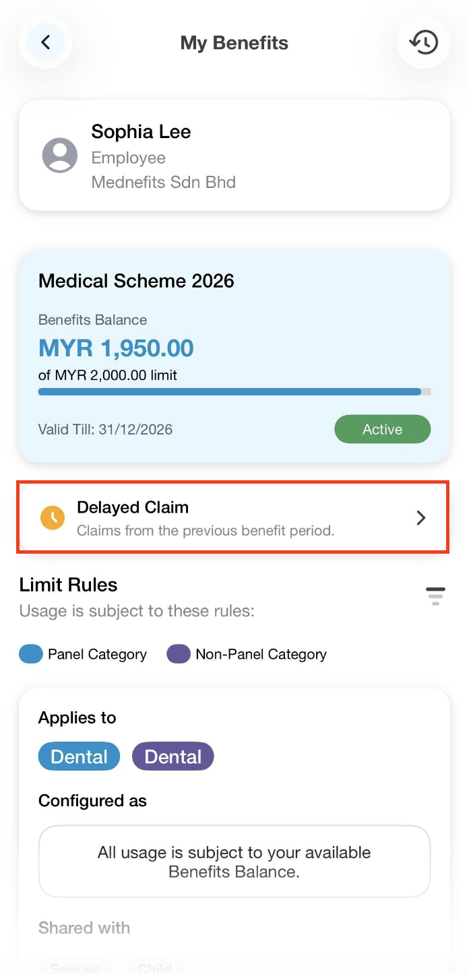Tap the green Active status badge
Screen dimensions: 469x974
382,429
